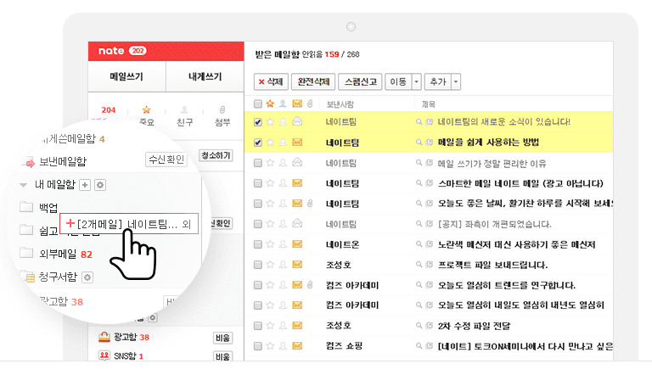Check the '프로젝트 파일 보내드립니다.' mail checkbox

pyautogui.click(x=258, y=265)
